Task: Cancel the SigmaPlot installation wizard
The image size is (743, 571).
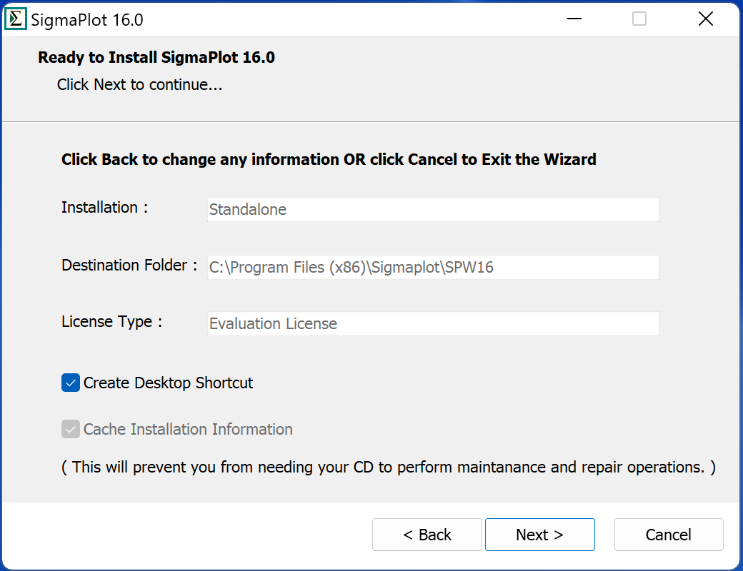Action: (669, 535)
